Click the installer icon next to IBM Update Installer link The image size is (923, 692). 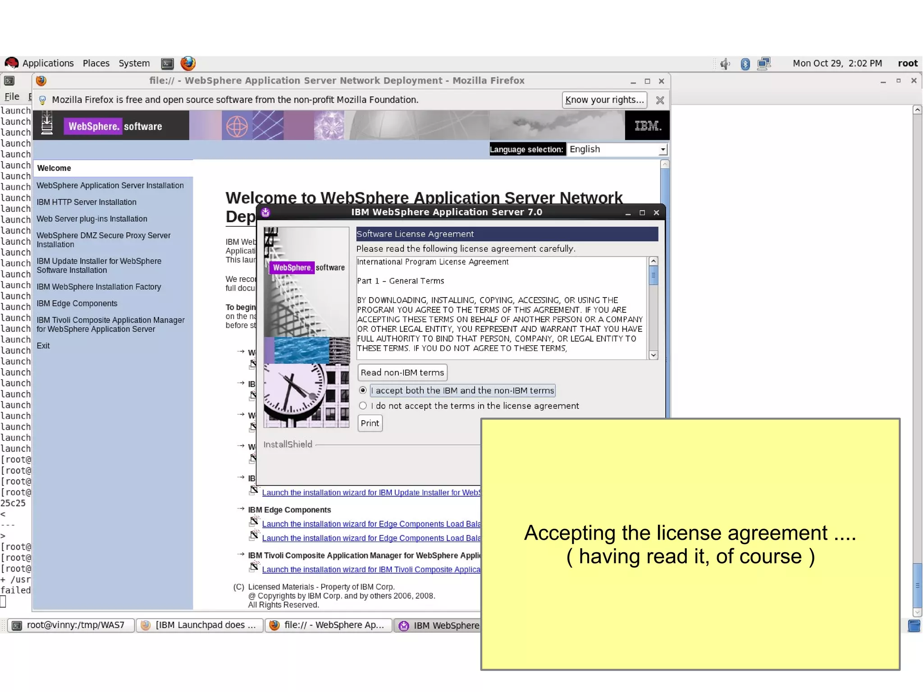coord(254,490)
